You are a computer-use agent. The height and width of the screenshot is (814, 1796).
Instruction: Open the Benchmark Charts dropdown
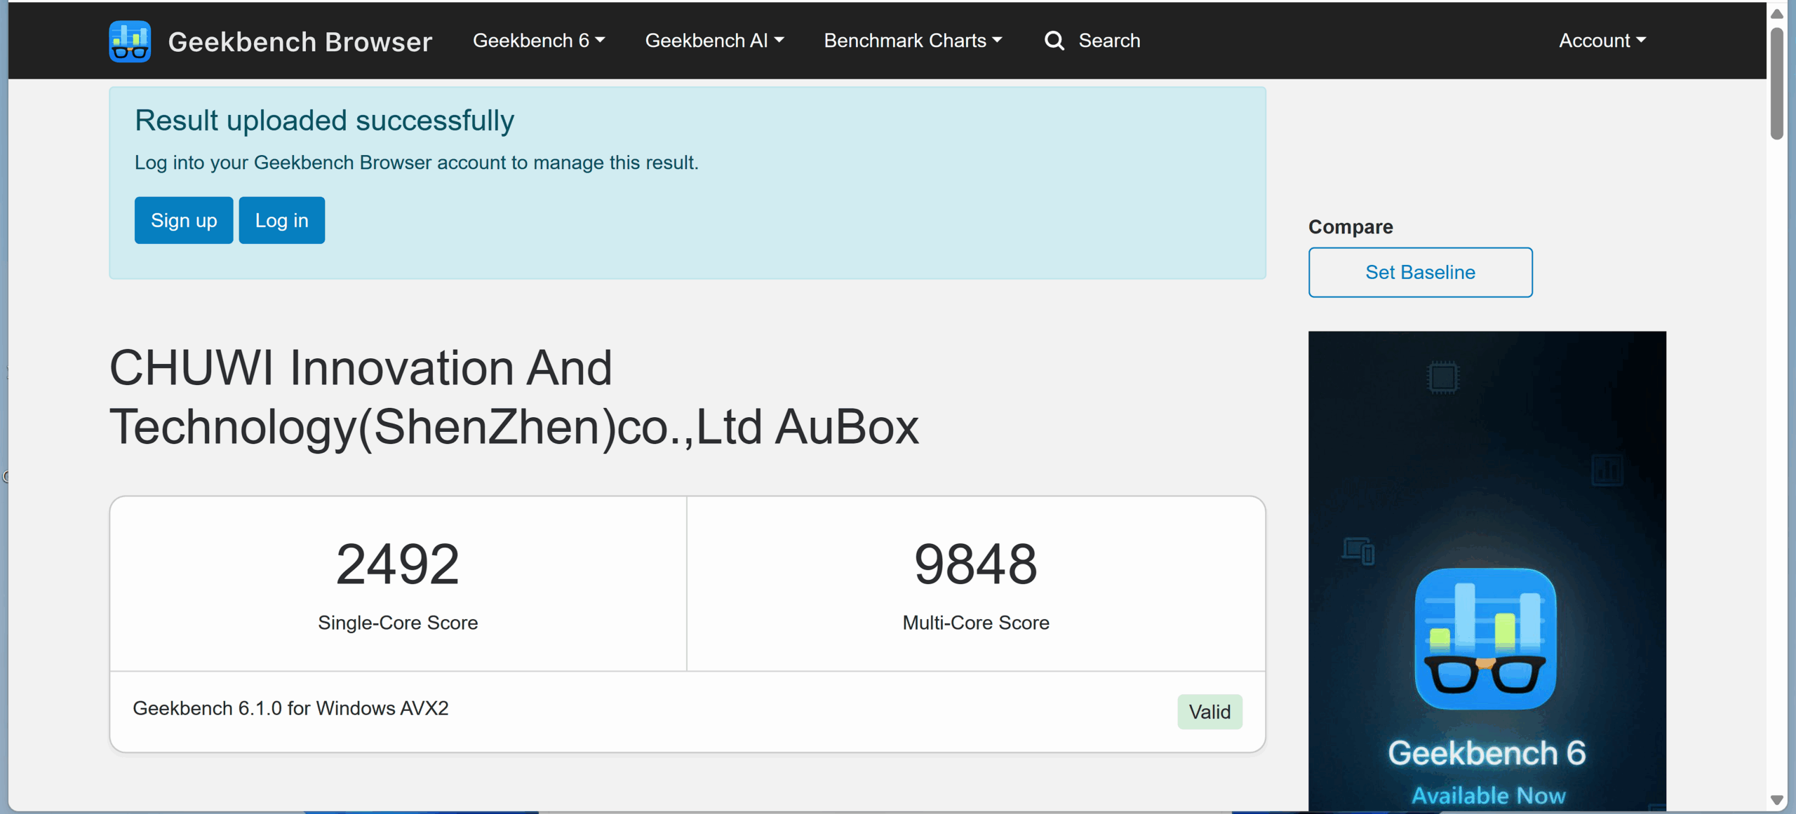(913, 41)
